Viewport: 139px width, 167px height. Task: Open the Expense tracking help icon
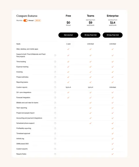(x=55, y=67)
